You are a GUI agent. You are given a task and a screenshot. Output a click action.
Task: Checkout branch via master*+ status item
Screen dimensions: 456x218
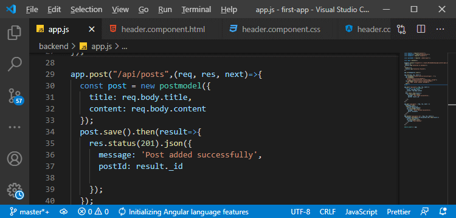click(29, 211)
